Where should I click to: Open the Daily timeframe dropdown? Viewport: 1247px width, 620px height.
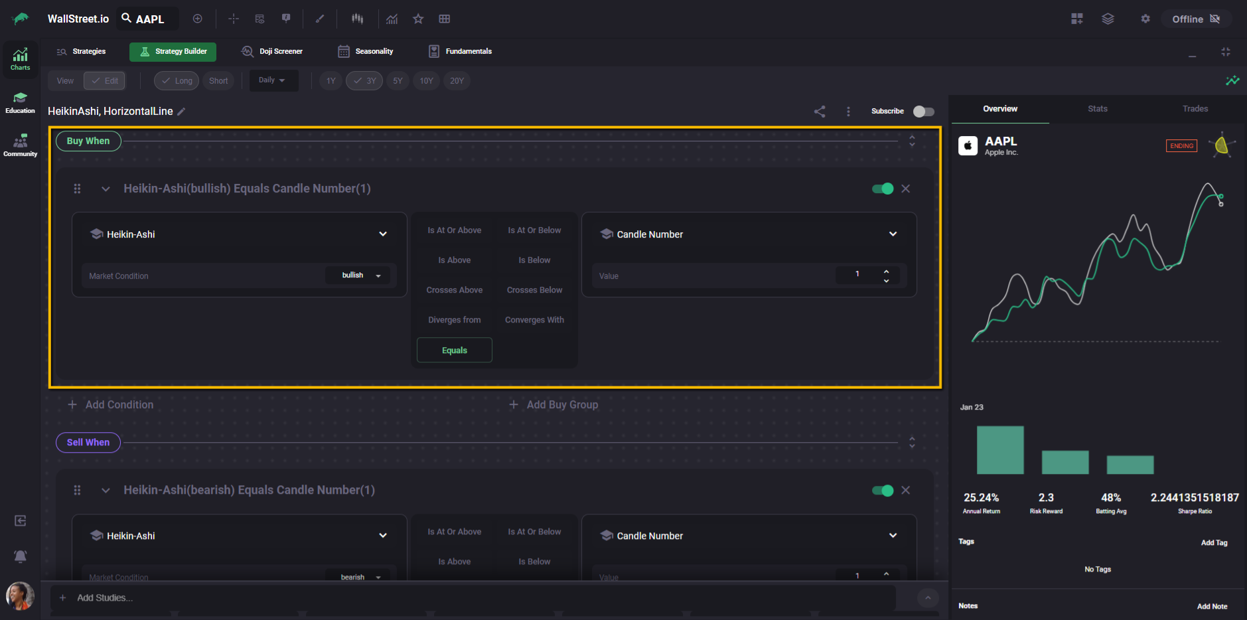(x=273, y=80)
